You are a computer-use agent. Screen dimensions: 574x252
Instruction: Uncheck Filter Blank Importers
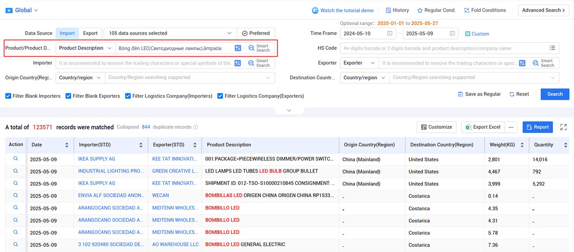pos(8,96)
